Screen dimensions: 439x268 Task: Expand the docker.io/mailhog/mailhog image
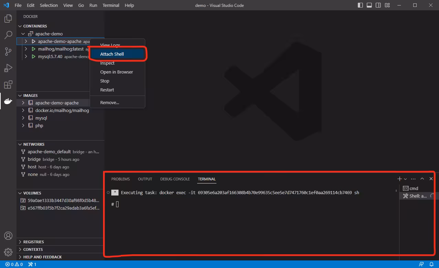[23, 110]
